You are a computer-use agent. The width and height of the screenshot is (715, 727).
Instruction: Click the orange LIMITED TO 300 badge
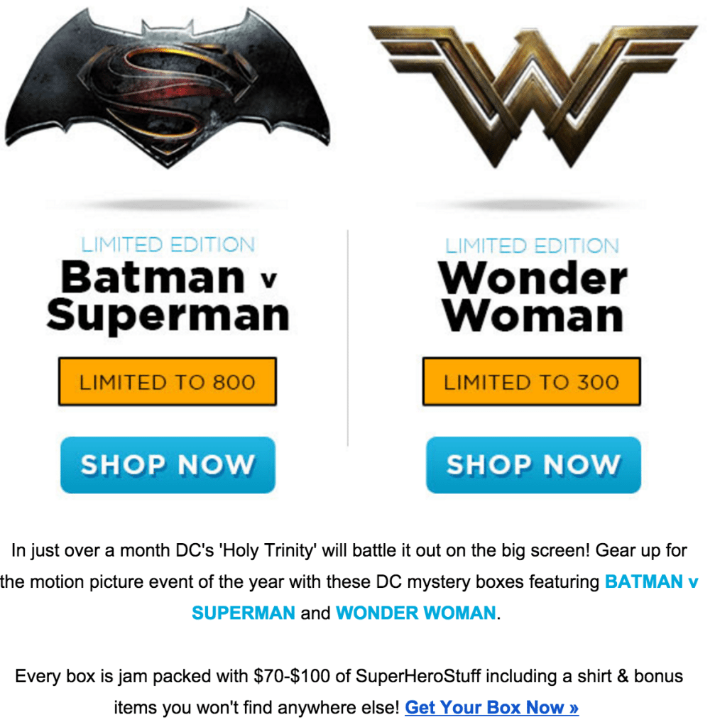[x=531, y=381]
